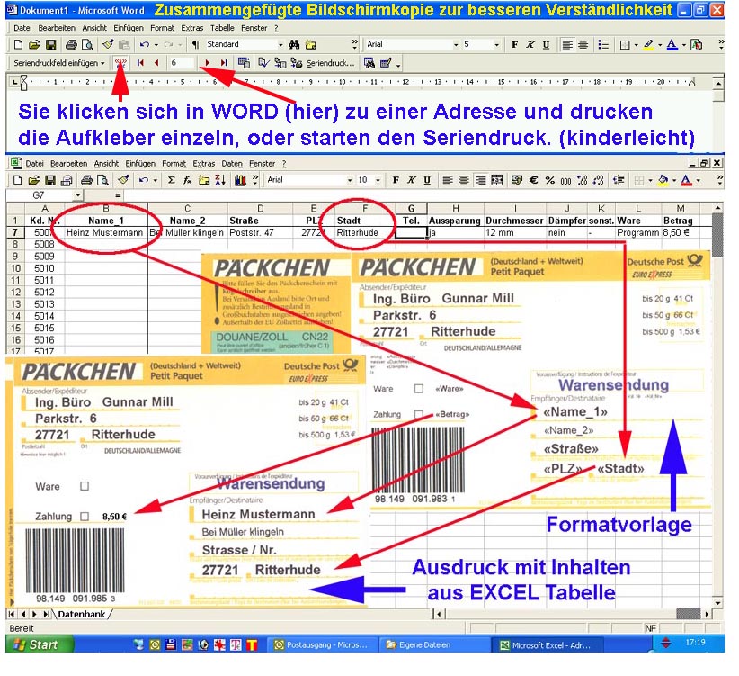The image size is (739, 676).
Task: Click the Word toolbar's New document icon
Action: [18, 45]
